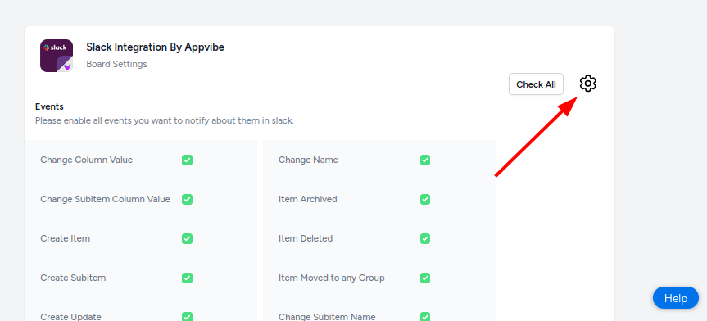Click the Slack Integration app logo
The width and height of the screenshot is (707, 321).
coord(57,56)
